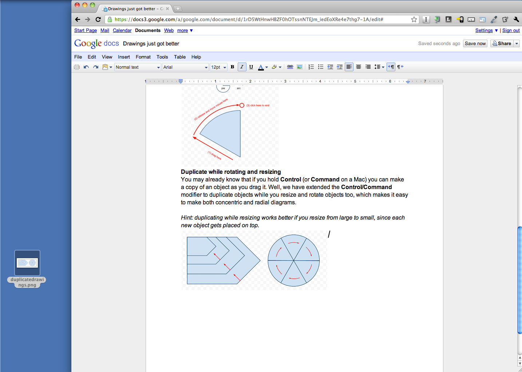
Task: Click the eyedropper extension icon
Action: pos(494,20)
